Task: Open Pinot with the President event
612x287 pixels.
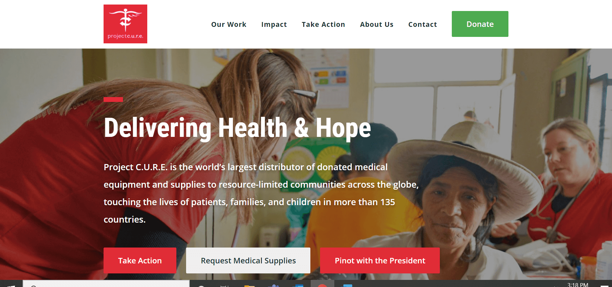Action: tap(380, 260)
